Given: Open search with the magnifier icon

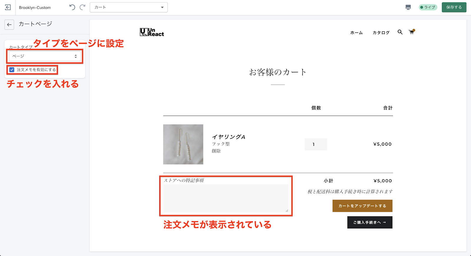Looking at the screenshot, I should point(400,32).
